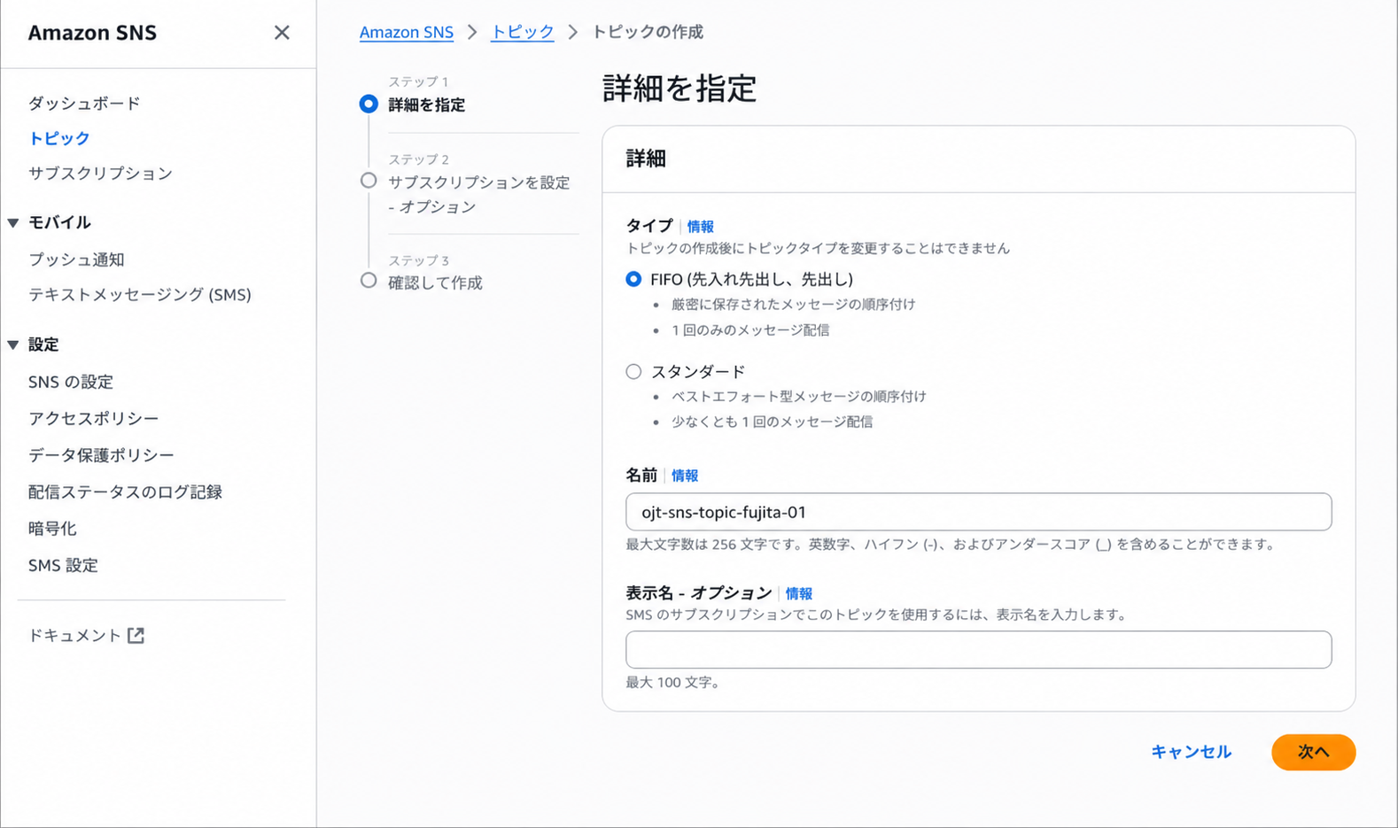1398x828 pixels.
Task: Click the モバイル section heading
Action: (59, 223)
